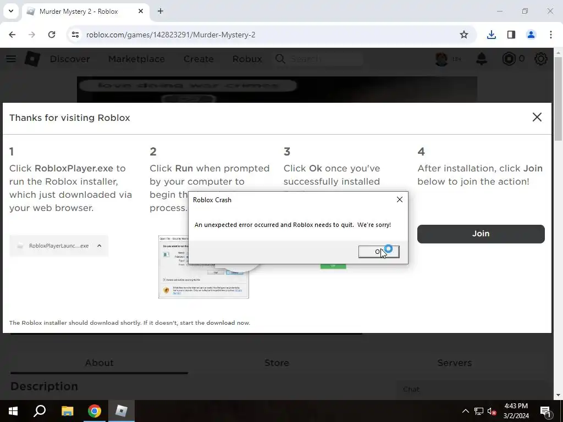The image size is (563, 422).
Task: Open the tab search dropdown arrow
Action: pos(11,11)
